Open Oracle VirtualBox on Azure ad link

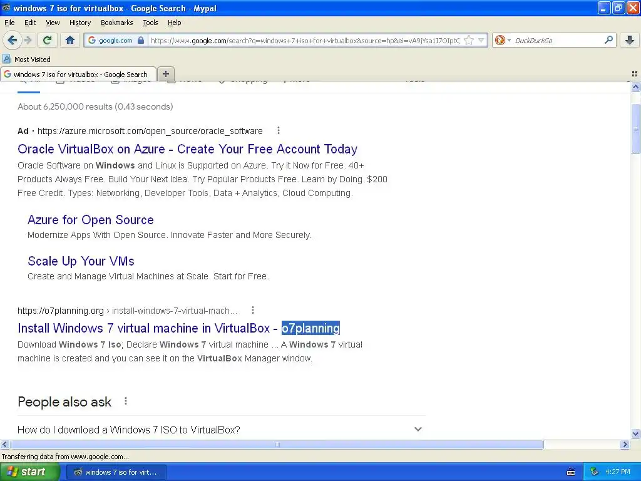click(x=187, y=149)
